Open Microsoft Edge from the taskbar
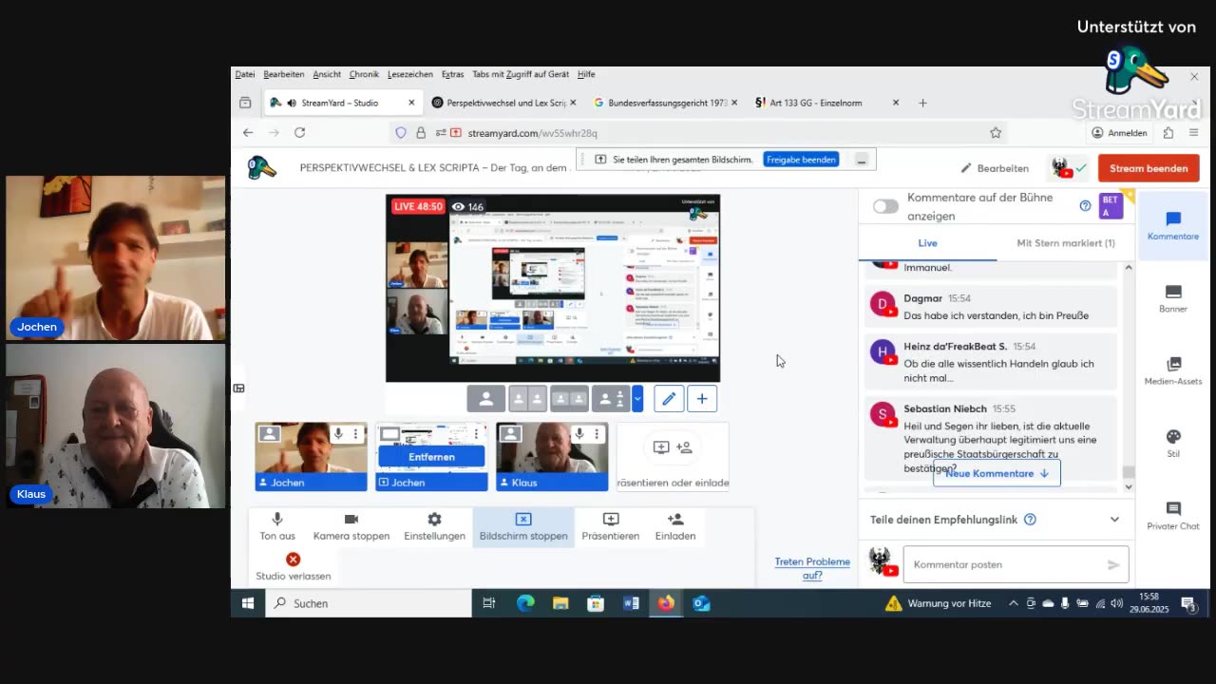 pos(525,603)
